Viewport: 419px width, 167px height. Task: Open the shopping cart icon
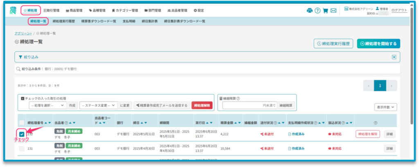pyautogui.click(x=325, y=11)
